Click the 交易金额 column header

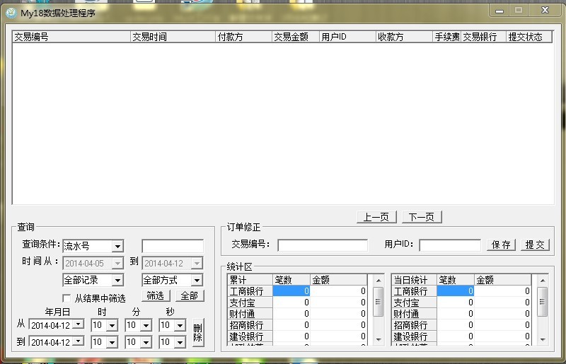[x=296, y=37]
